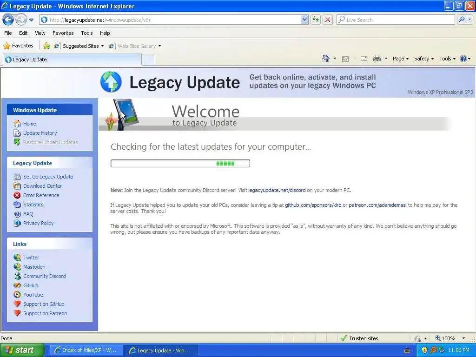Click the Home house toolbar icon
Screen dimensions: 476x357
coord(326,59)
